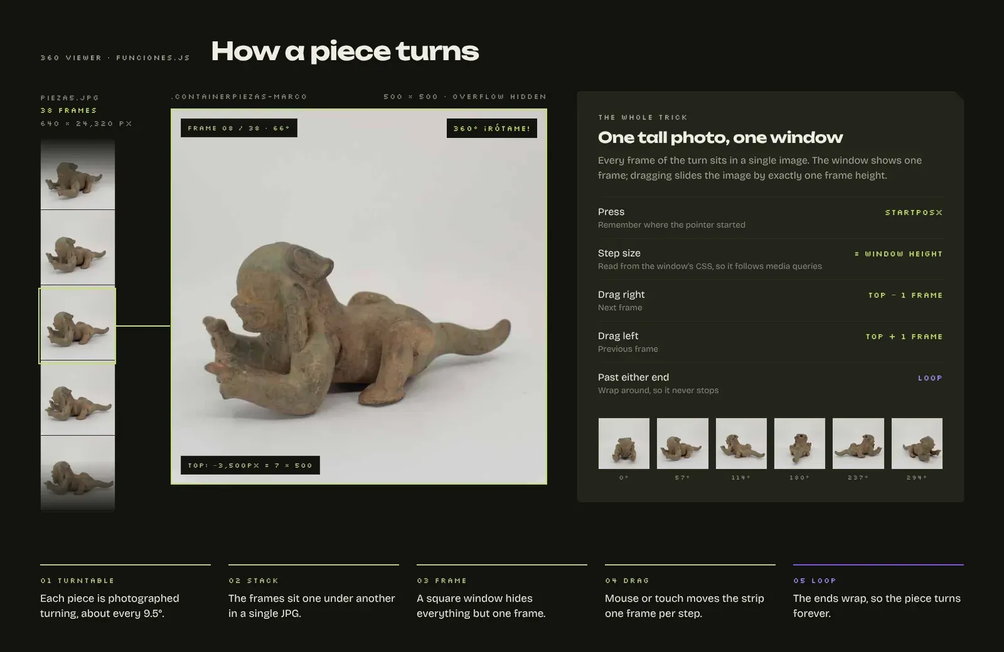Viewport: 1004px width, 652px height.
Task: Open the 114° angle thumbnail
Action: [x=741, y=443]
